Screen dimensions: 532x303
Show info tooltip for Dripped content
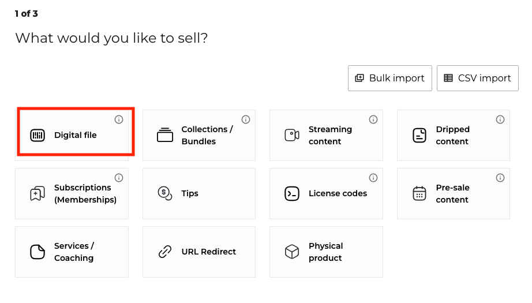(500, 119)
